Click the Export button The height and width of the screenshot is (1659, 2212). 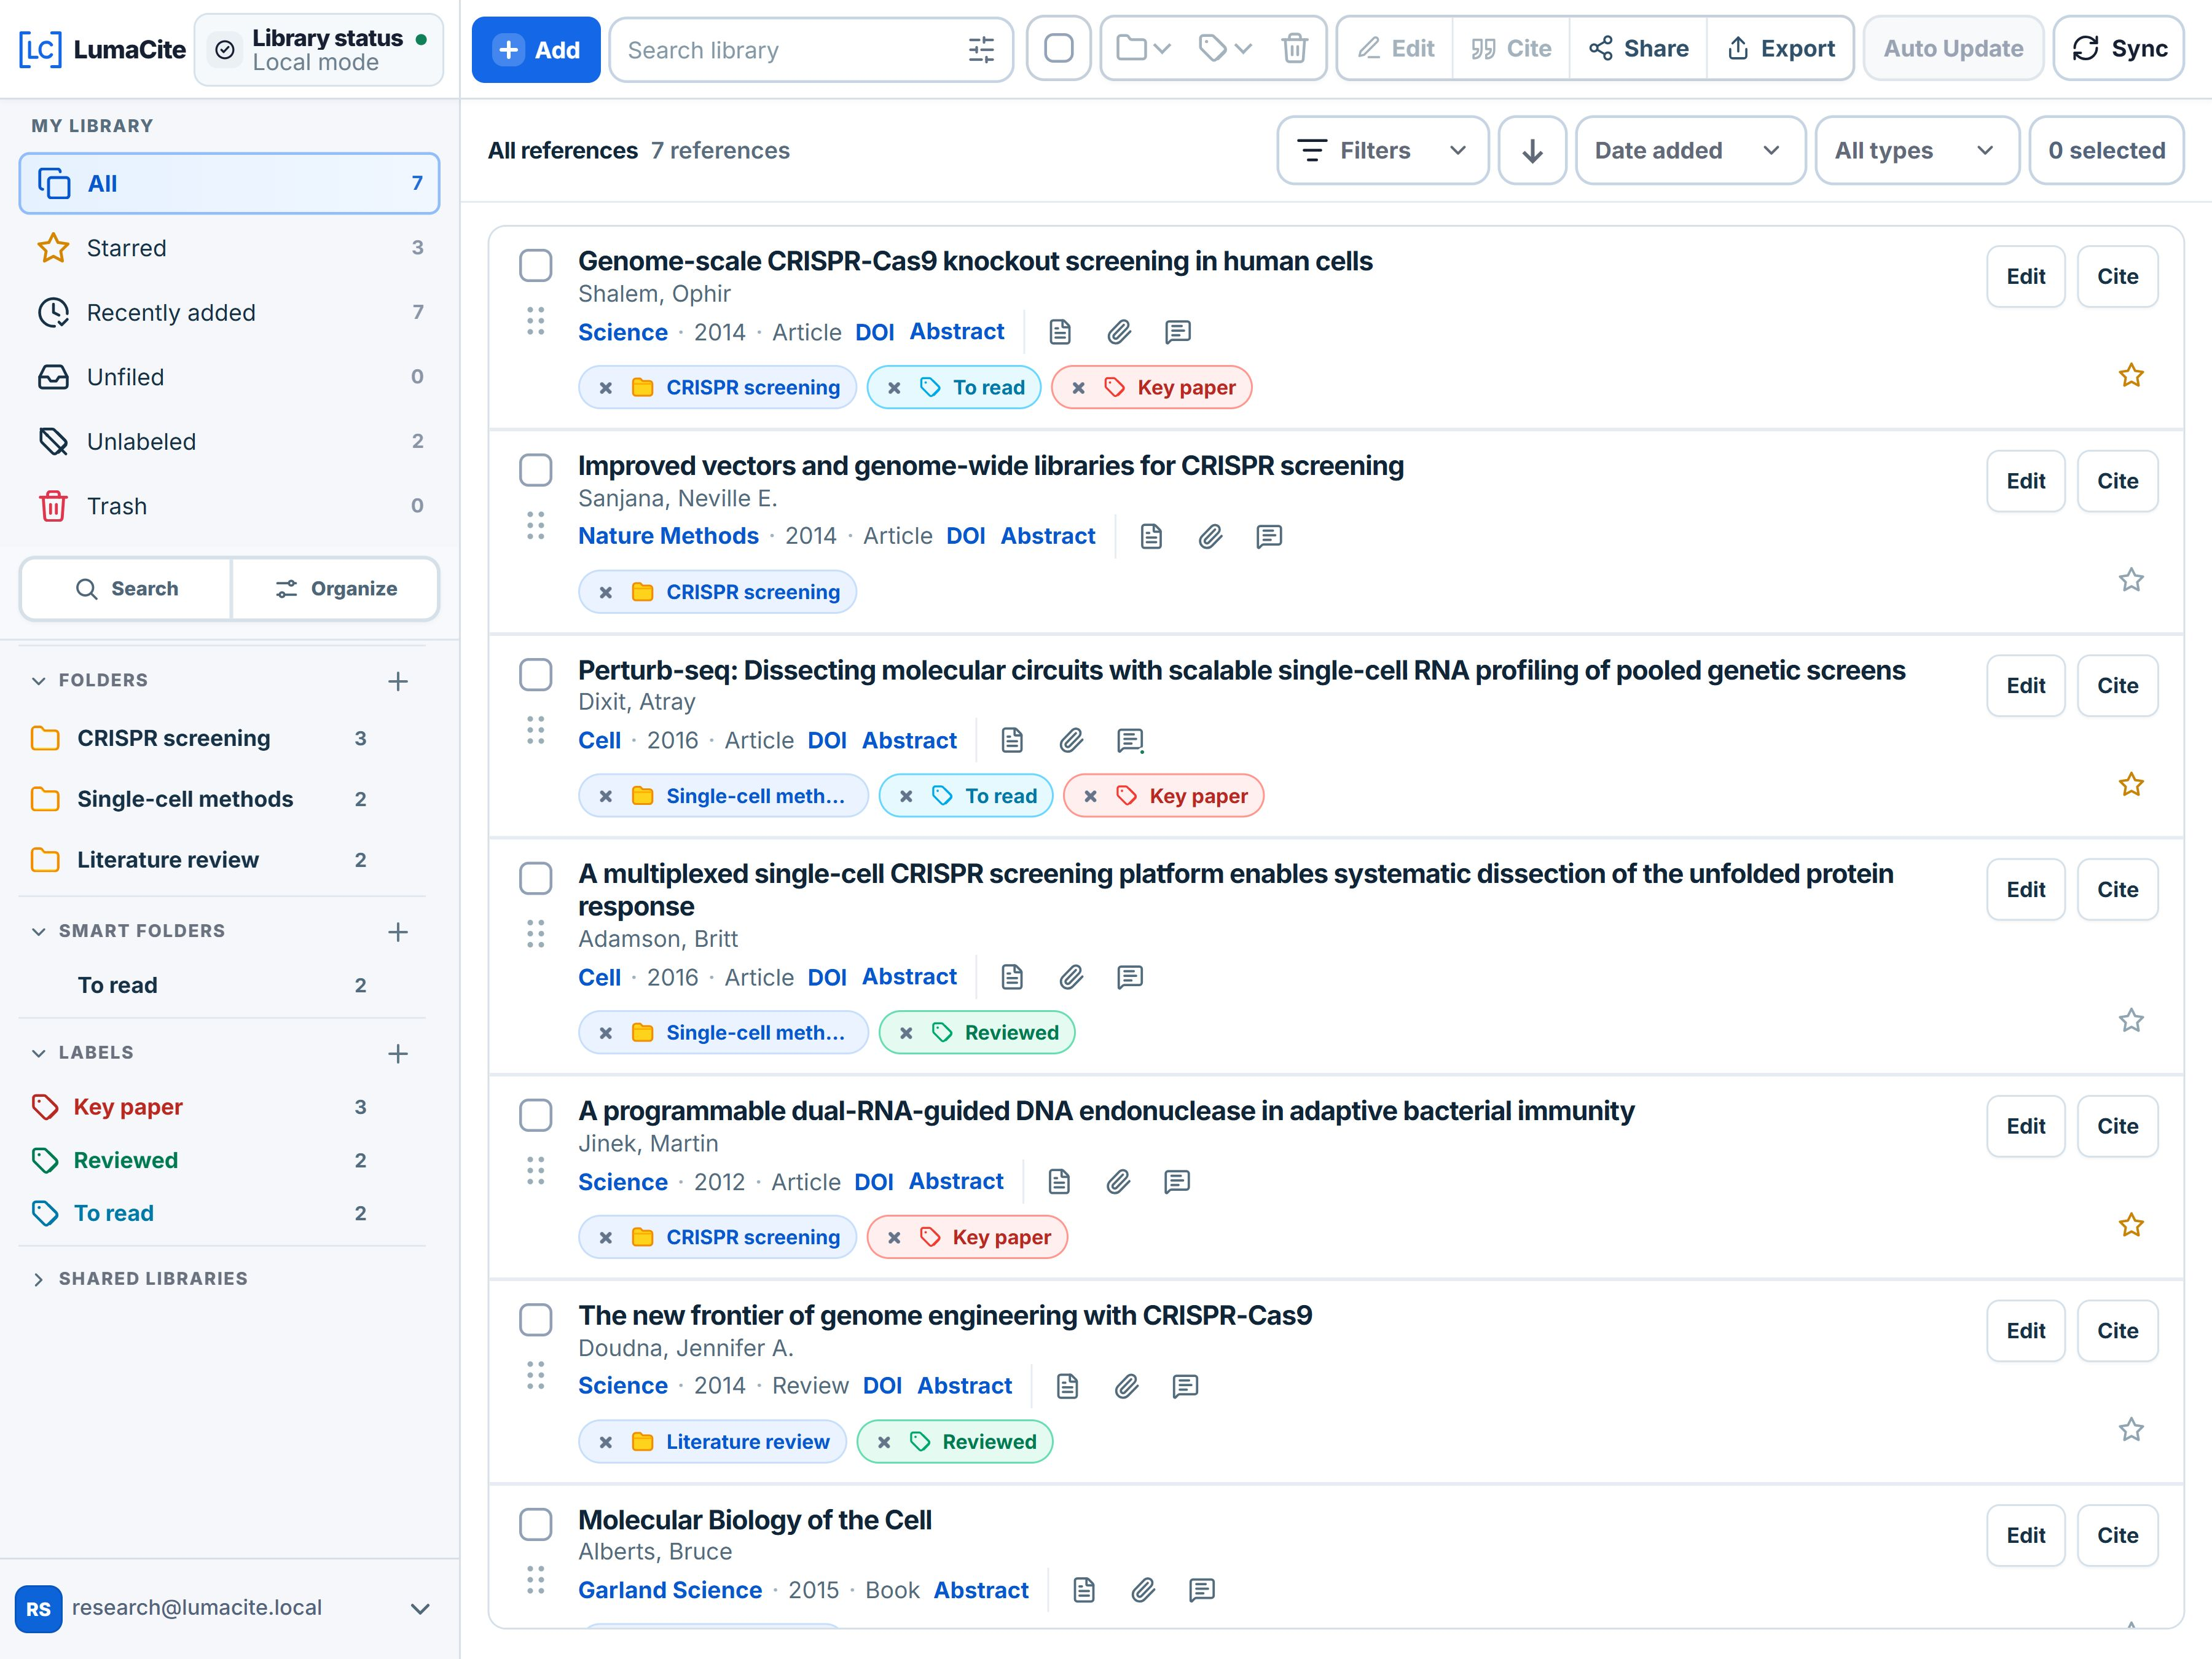pos(1781,49)
